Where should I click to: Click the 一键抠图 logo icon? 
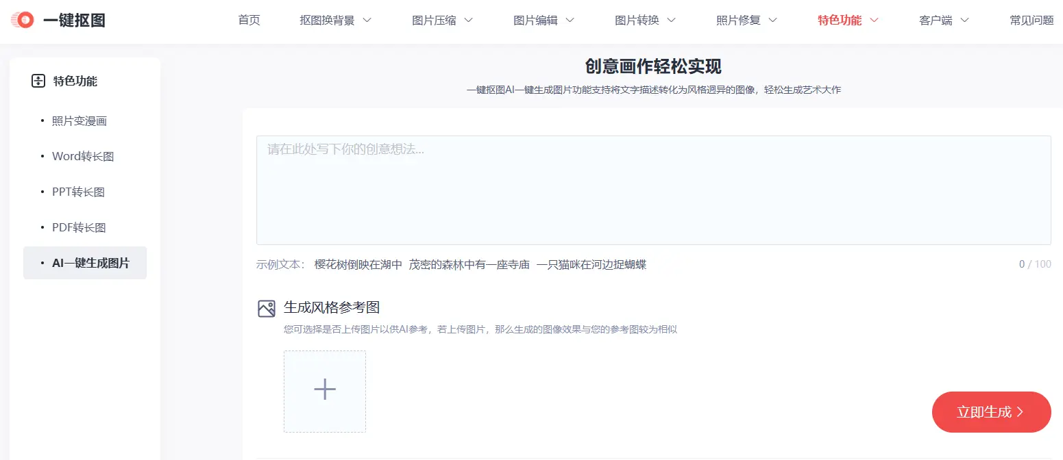pos(22,21)
